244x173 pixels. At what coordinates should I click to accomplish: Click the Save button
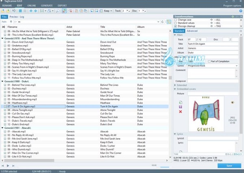(229, 166)
